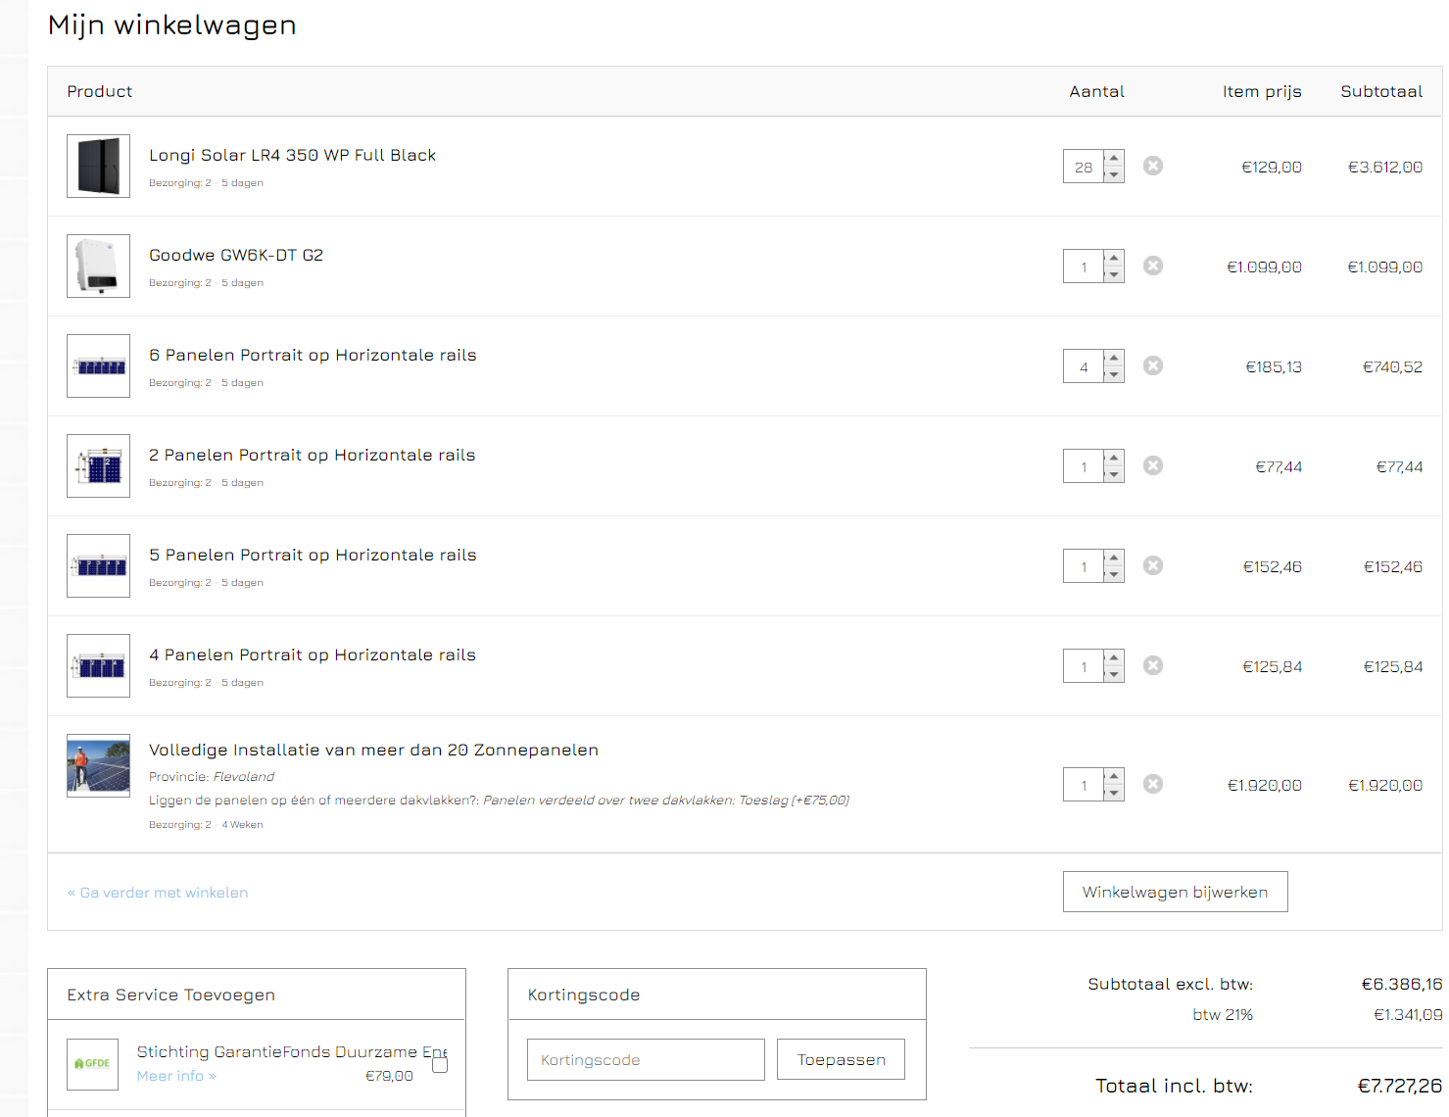Viewport: 1449px width, 1117px height.
Task: Increase quantity of 2 Panelen Portrait rails
Action: 1114,458
